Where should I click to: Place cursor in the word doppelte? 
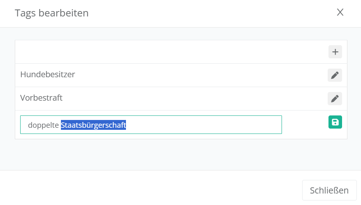pyautogui.click(x=43, y=125)
